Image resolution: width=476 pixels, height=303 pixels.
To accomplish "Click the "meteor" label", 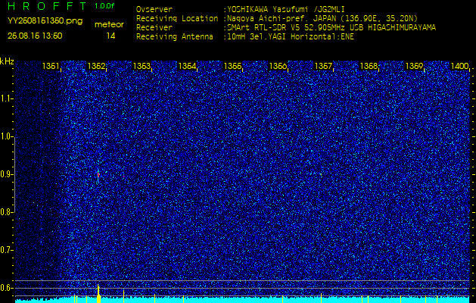I will coord(109,25).
